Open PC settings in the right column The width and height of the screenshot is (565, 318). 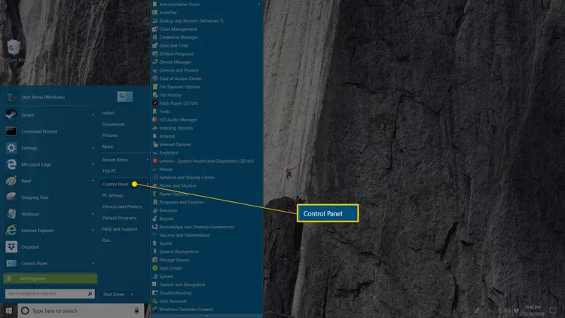[x=113, y=195]
